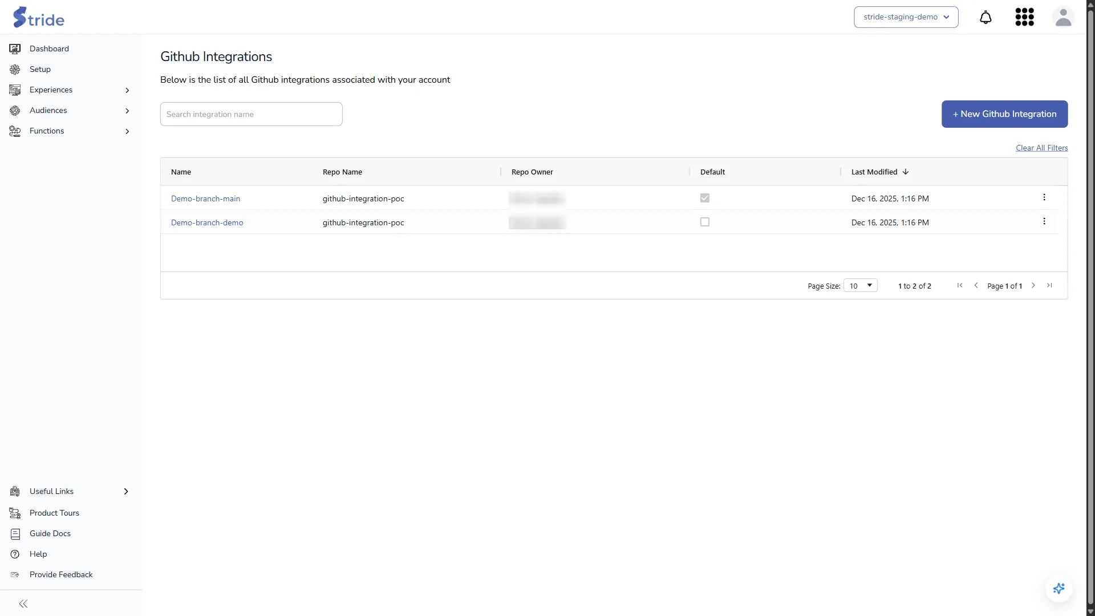Click the Audiences sidebar icon
The image size is (1095, 616).
(x=15, y=111)
